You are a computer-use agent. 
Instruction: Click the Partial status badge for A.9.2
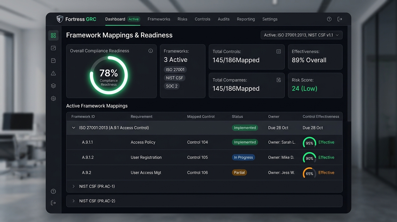(239, 173)
